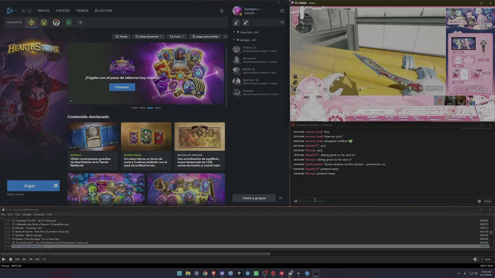Open BLIZZCON tab in Battle.net

103,11
